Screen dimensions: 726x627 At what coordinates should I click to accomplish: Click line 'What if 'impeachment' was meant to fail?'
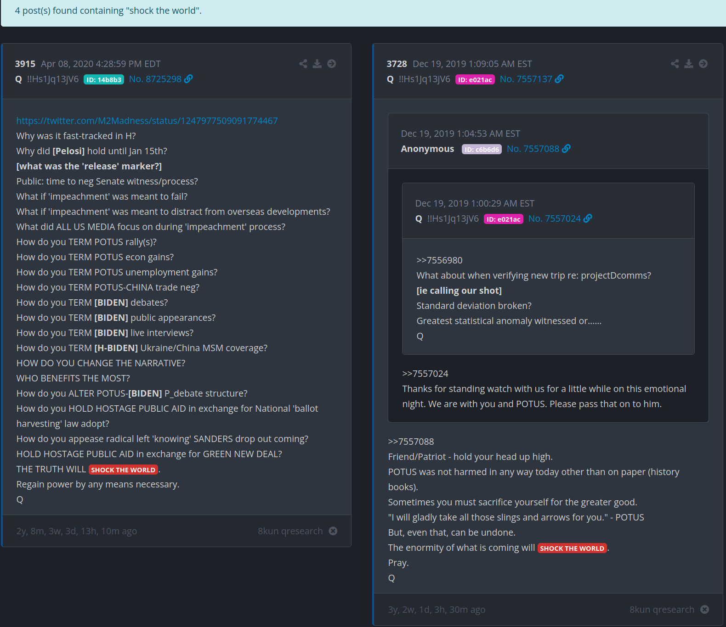click(102, 196)
